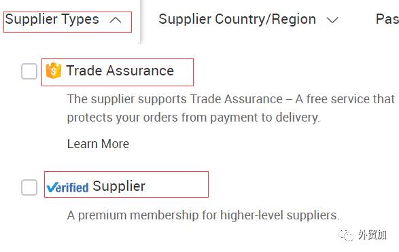Click the blue Verified logo badge
Screen dimensions: 399x252
click(x=68, y=187)
